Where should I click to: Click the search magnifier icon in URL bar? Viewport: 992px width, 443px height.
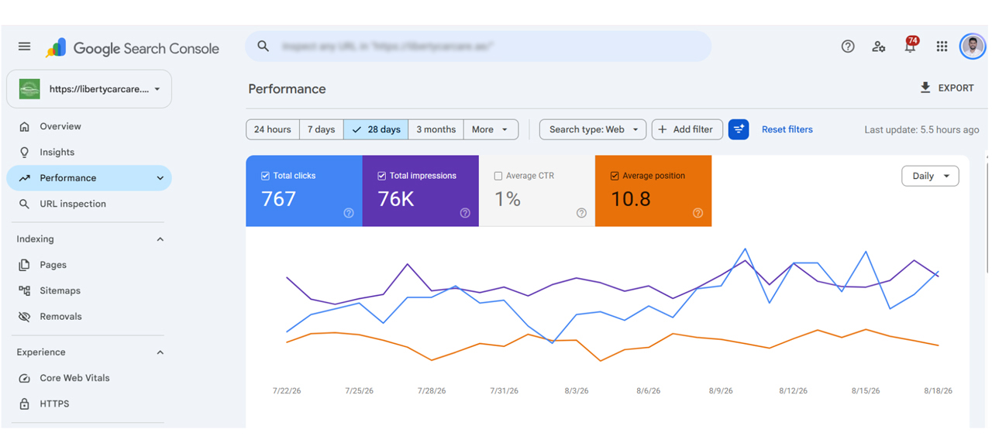tap(263, 46)
